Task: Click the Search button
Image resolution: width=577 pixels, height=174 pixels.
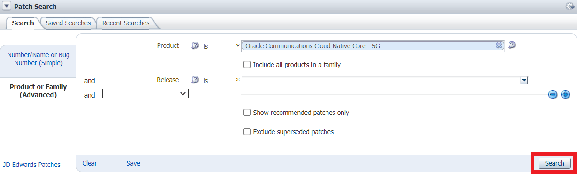Action: (554, 163)
